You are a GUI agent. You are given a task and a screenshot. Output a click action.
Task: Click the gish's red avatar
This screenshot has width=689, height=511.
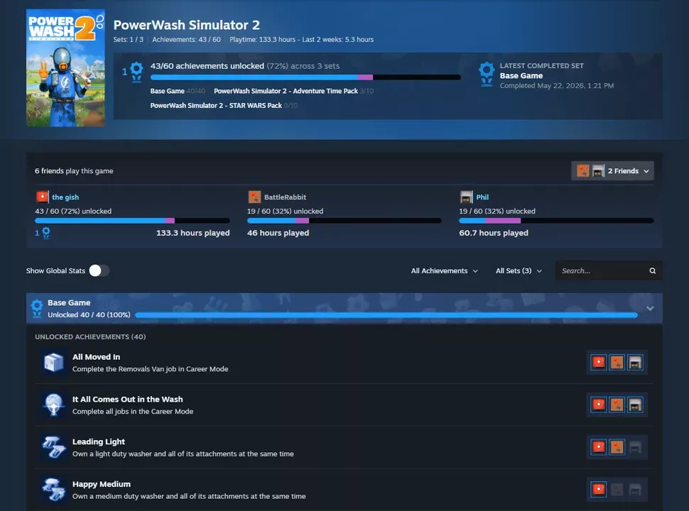(x=42, y=197)
